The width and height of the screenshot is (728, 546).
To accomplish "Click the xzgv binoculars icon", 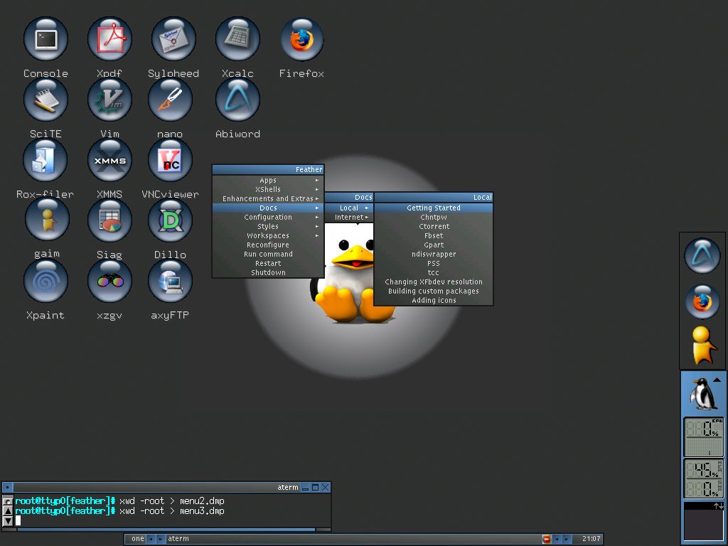I will [x=109, y=281].
